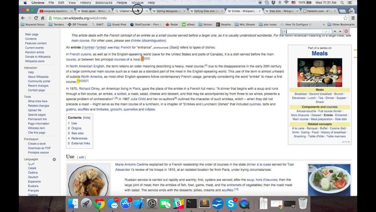Open the Tenders bookmark folder
This screenshot has height=212, width=376.
pyautogui.click(x=56, y=25)
